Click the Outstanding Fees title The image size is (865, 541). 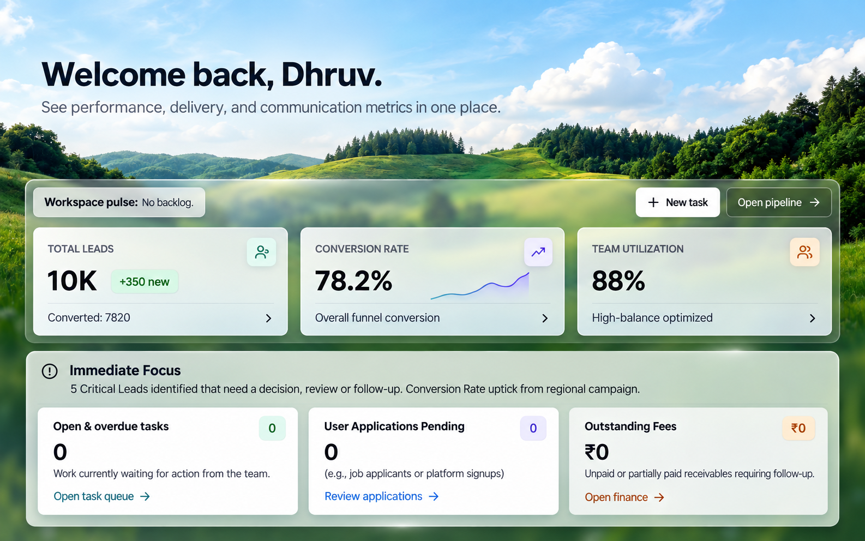pyautogui.click(x=630, y=426)
